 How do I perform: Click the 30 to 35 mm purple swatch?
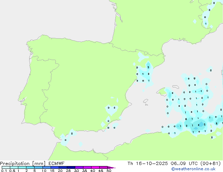coord(79,167)
